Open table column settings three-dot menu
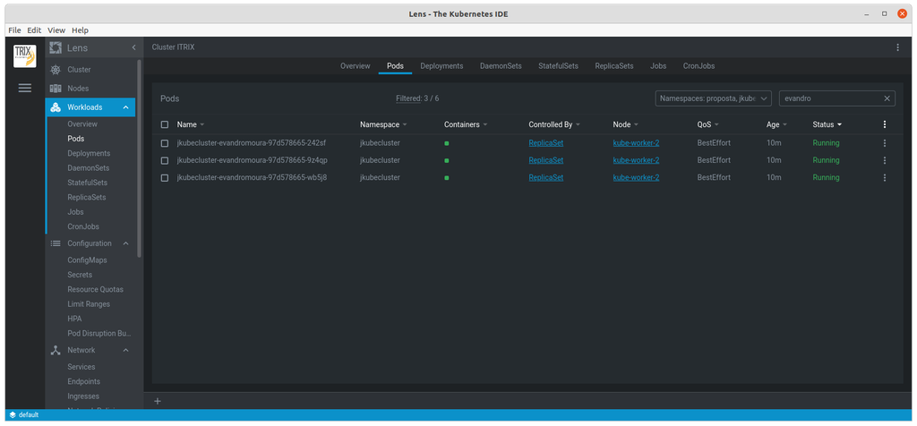This screenshot has width=917, height=426. coord(884,124)
